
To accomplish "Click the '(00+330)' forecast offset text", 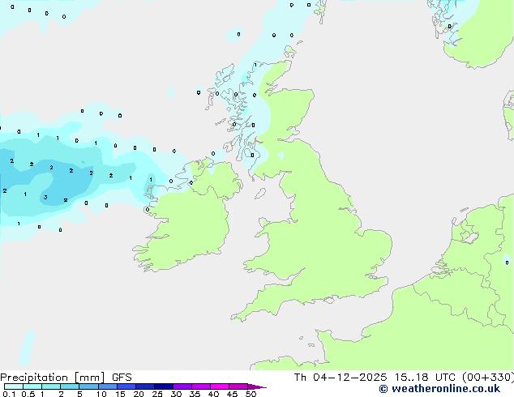I will pyautogui.click(x=488, y=378).
